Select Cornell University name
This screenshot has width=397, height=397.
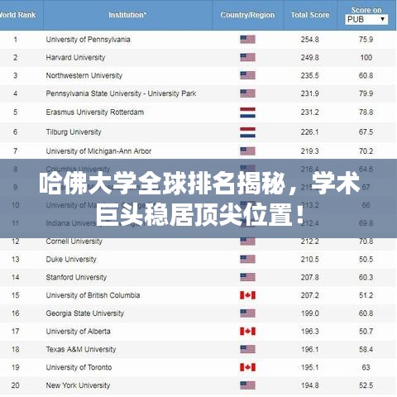pos(74,242)
